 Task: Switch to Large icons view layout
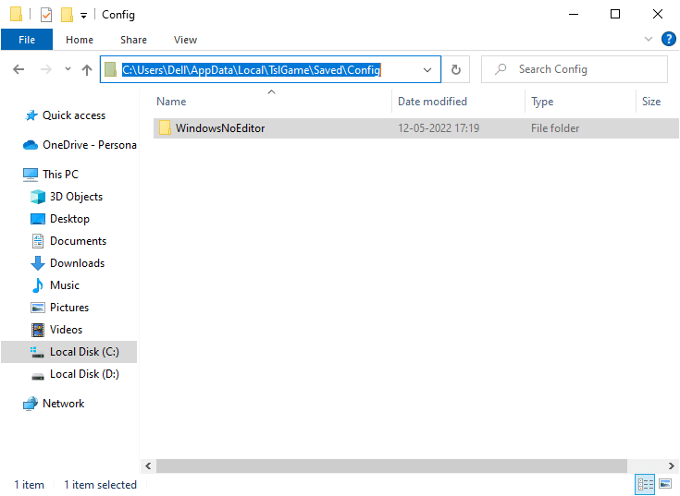point(665,484)
